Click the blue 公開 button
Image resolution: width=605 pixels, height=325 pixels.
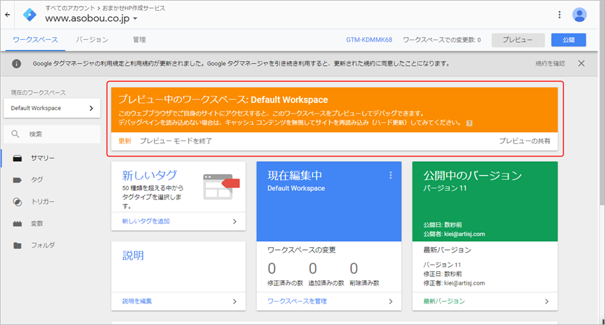tap(569, 40)
